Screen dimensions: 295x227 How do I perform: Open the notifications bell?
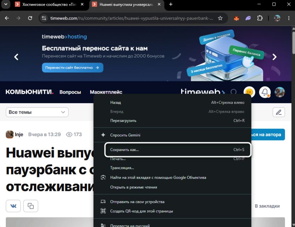point(265,92)
